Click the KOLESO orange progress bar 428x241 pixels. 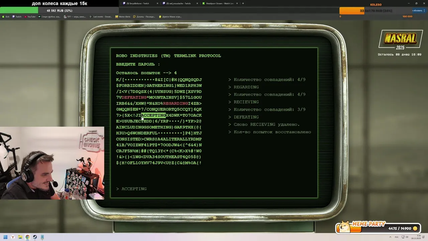coord(376,11)
